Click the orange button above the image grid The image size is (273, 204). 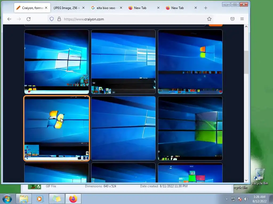click(x=215, y=25)
